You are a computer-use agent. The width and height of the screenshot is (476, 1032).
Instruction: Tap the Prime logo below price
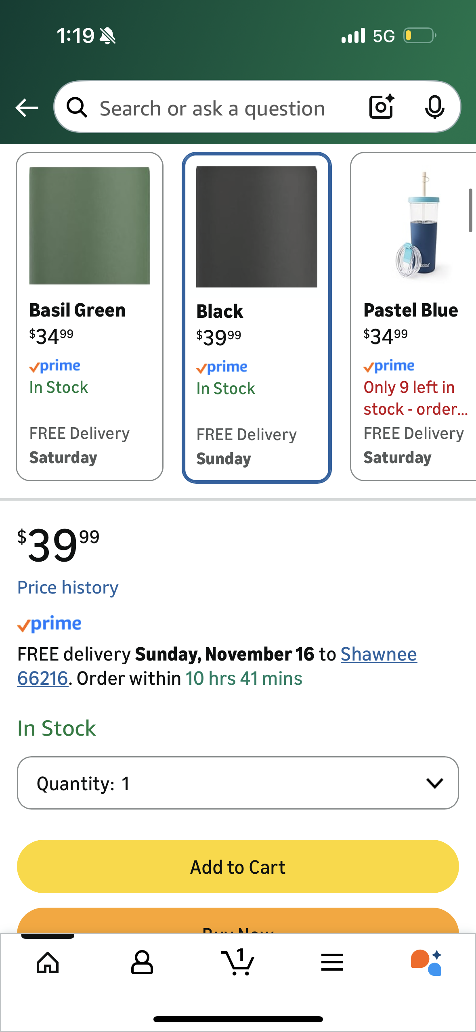(49, 624)
